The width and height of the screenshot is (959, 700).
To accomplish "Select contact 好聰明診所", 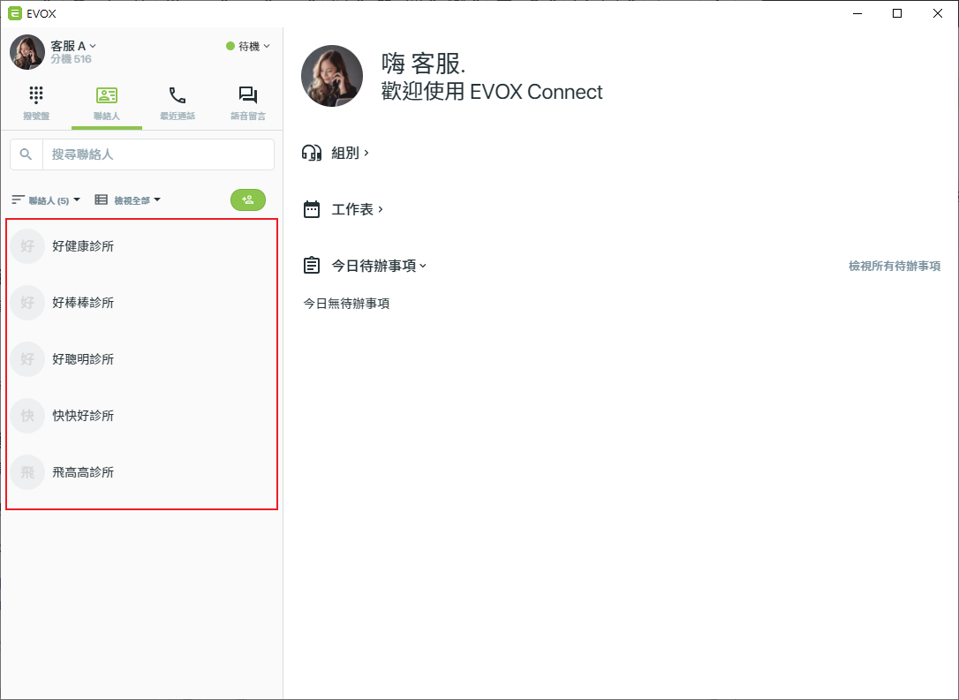I will pos(142,359).
